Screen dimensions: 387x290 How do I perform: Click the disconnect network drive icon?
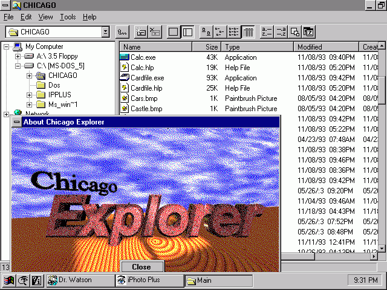point(155,32)
